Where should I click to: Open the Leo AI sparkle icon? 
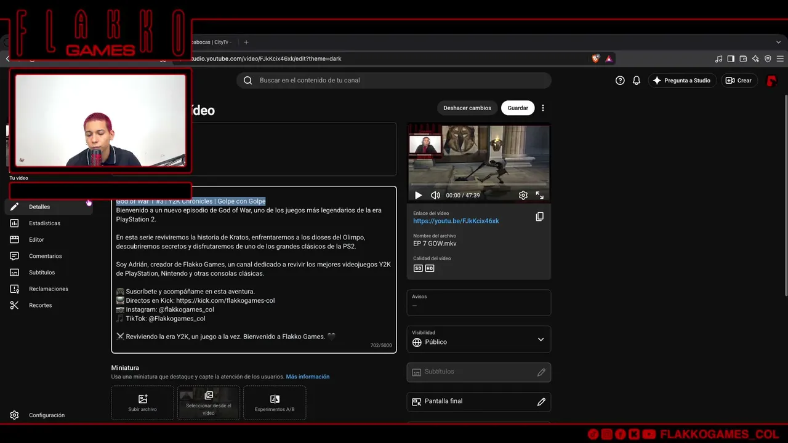coord(755,59)
